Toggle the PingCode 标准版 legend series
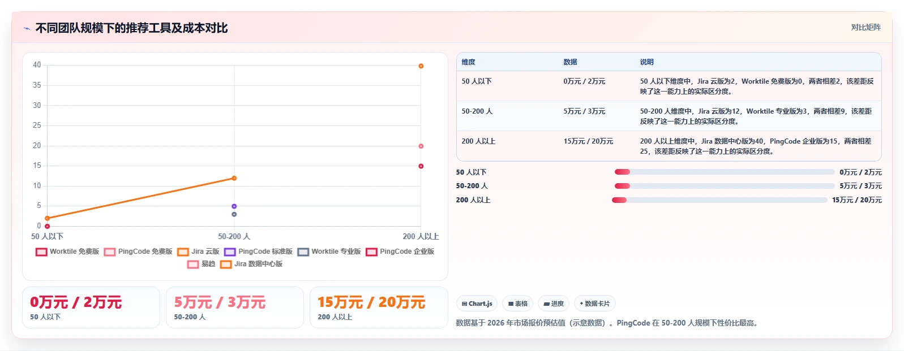This screenshot has height=351, width=904. pyautogui.click(x=259, y=252)
